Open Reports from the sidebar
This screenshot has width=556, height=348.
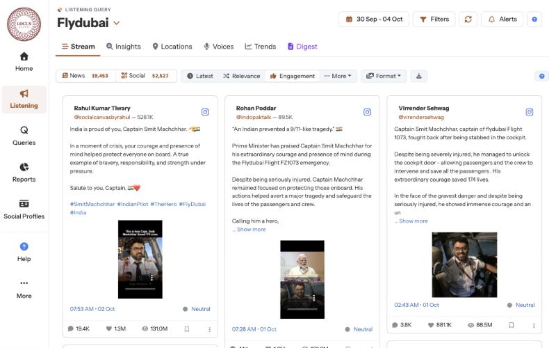pos(24,173)
